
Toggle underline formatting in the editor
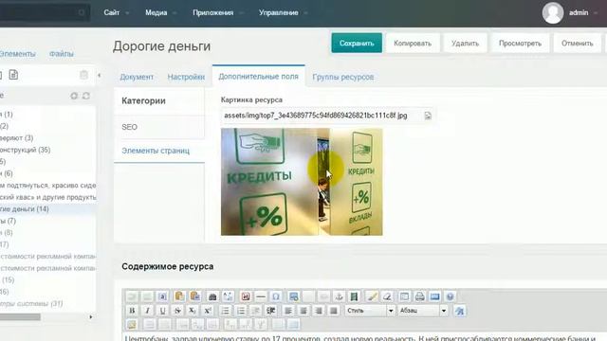162,311
